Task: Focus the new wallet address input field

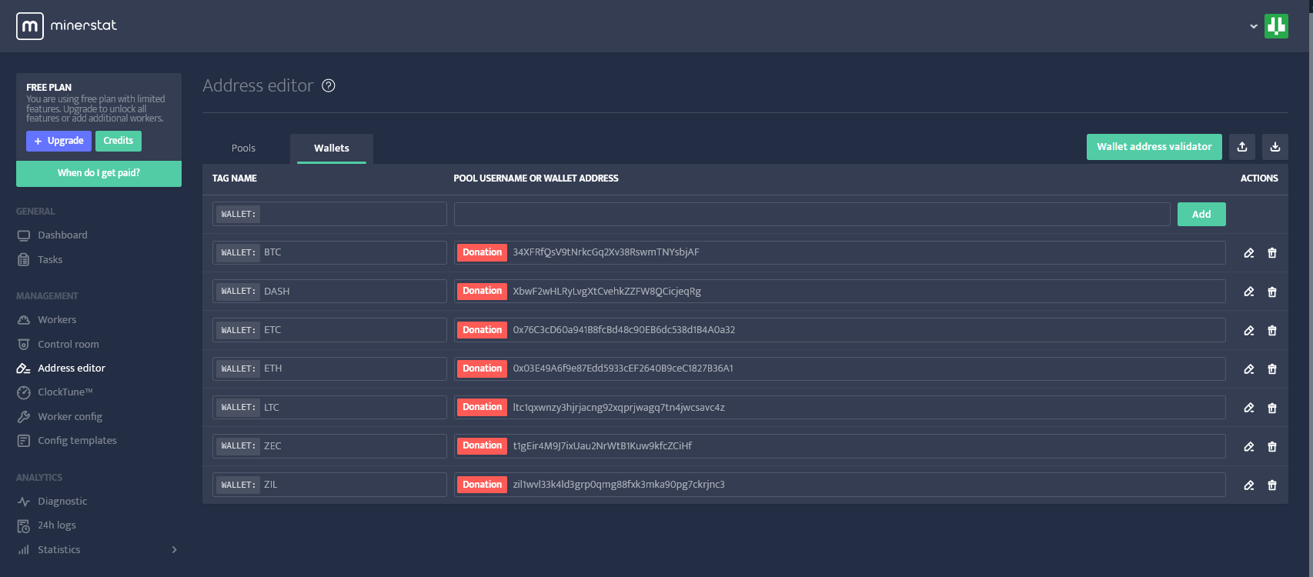Action: [x=812, y=214]
